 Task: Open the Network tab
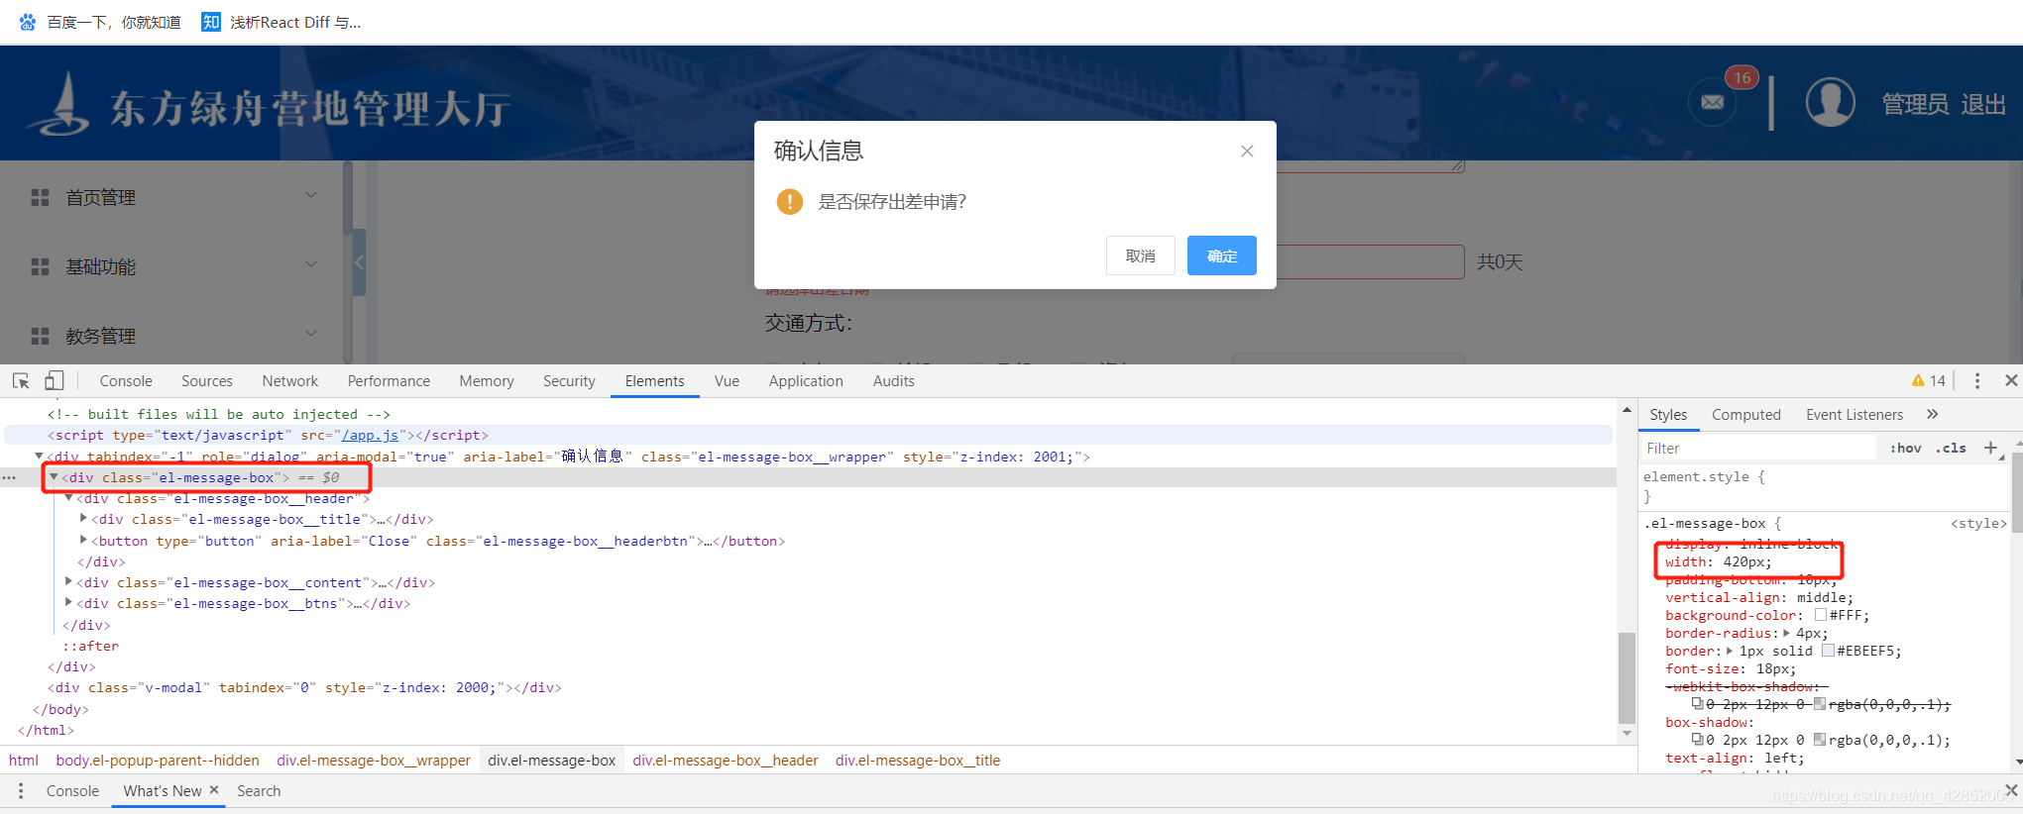coord(290,381)
